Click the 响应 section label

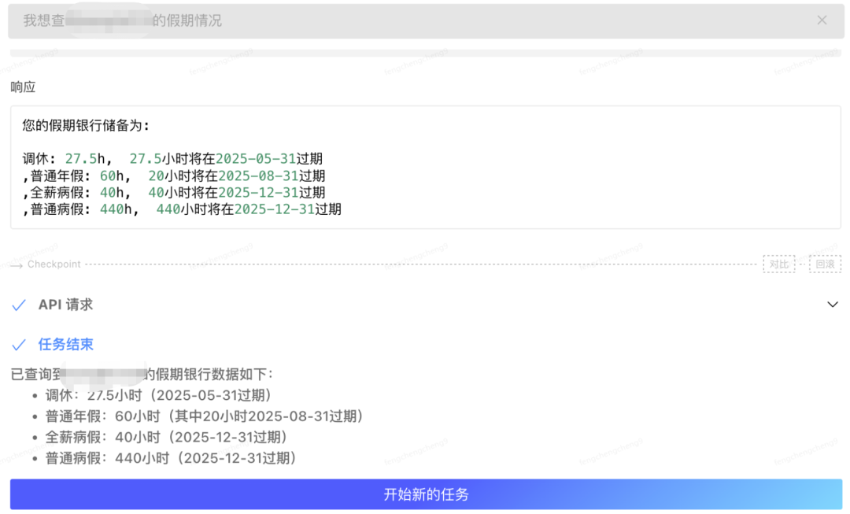(23, 87)
